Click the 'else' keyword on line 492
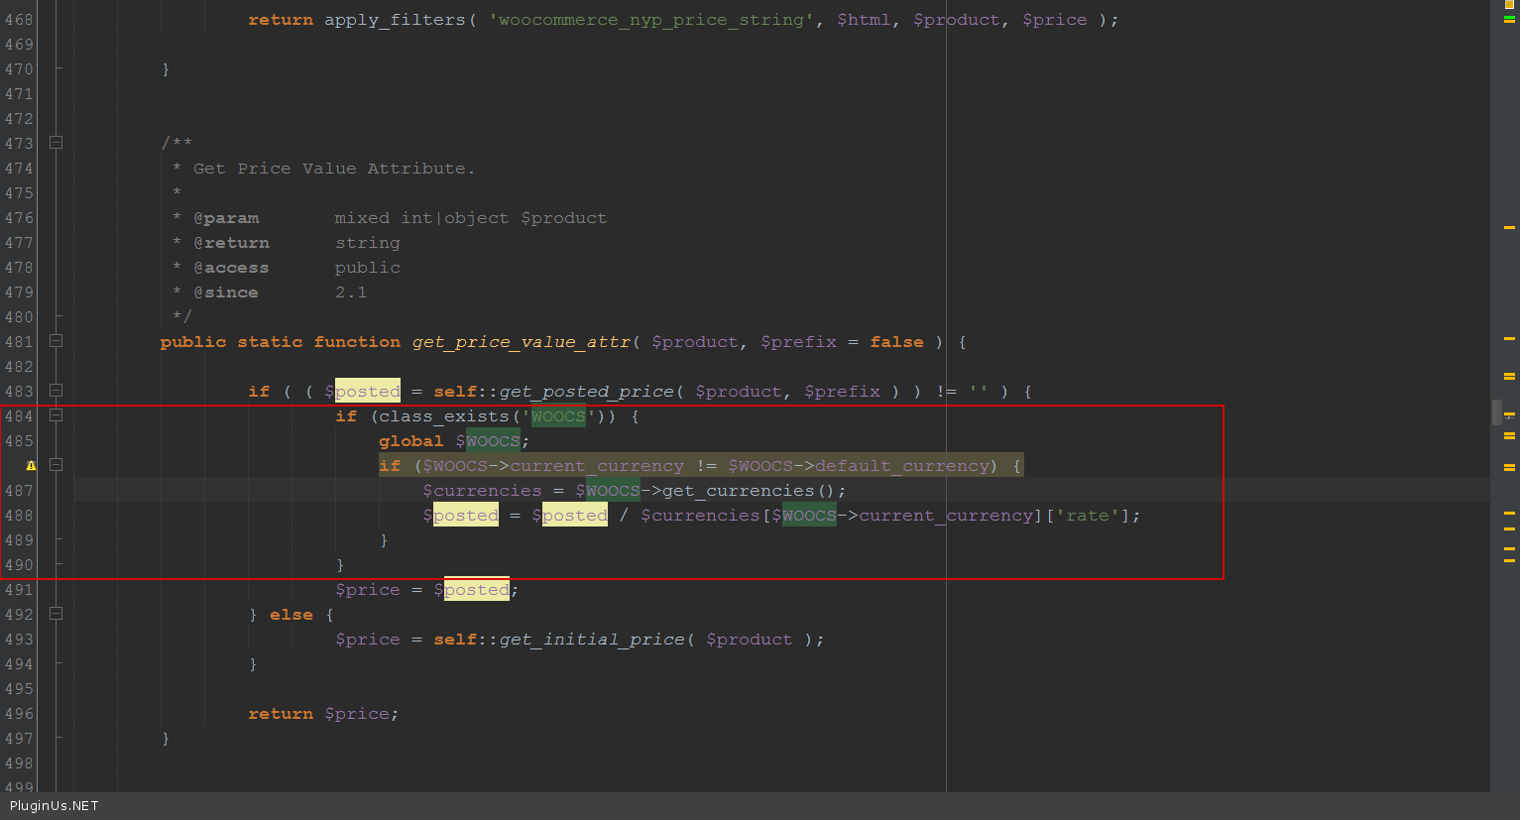This screenshot has width=1520, height=820. (x=292, y=615)
